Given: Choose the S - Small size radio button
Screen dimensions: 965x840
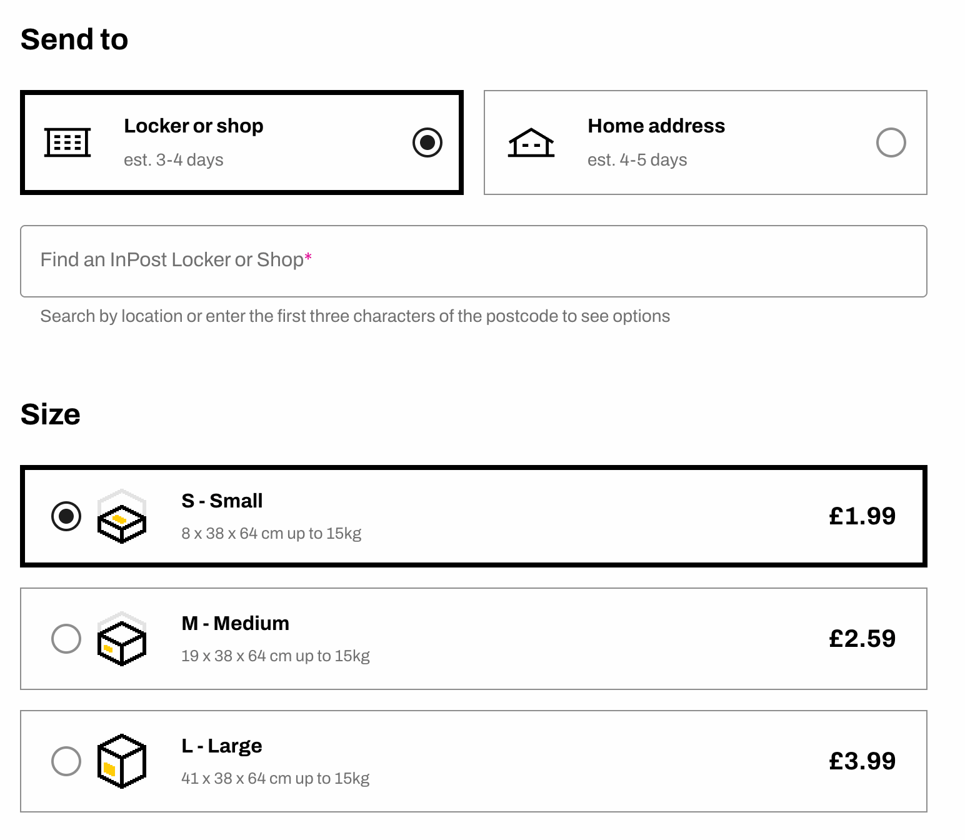Looking at the screenshot, I should click(x=66, y=516).
